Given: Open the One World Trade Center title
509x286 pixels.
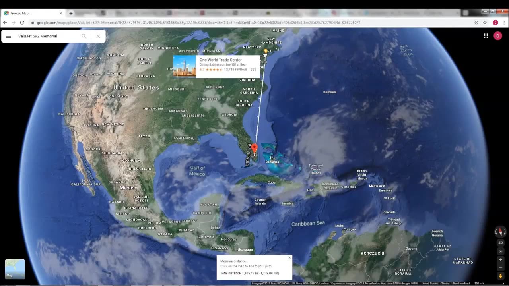Looking at the screenshot, I should (220, 60).
